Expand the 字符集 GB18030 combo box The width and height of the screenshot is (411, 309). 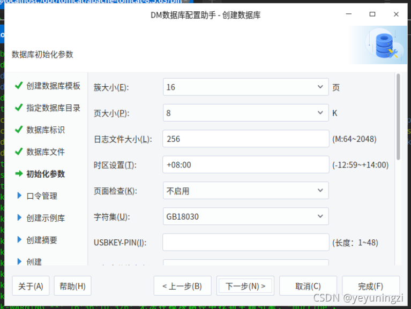coord(245,216)
